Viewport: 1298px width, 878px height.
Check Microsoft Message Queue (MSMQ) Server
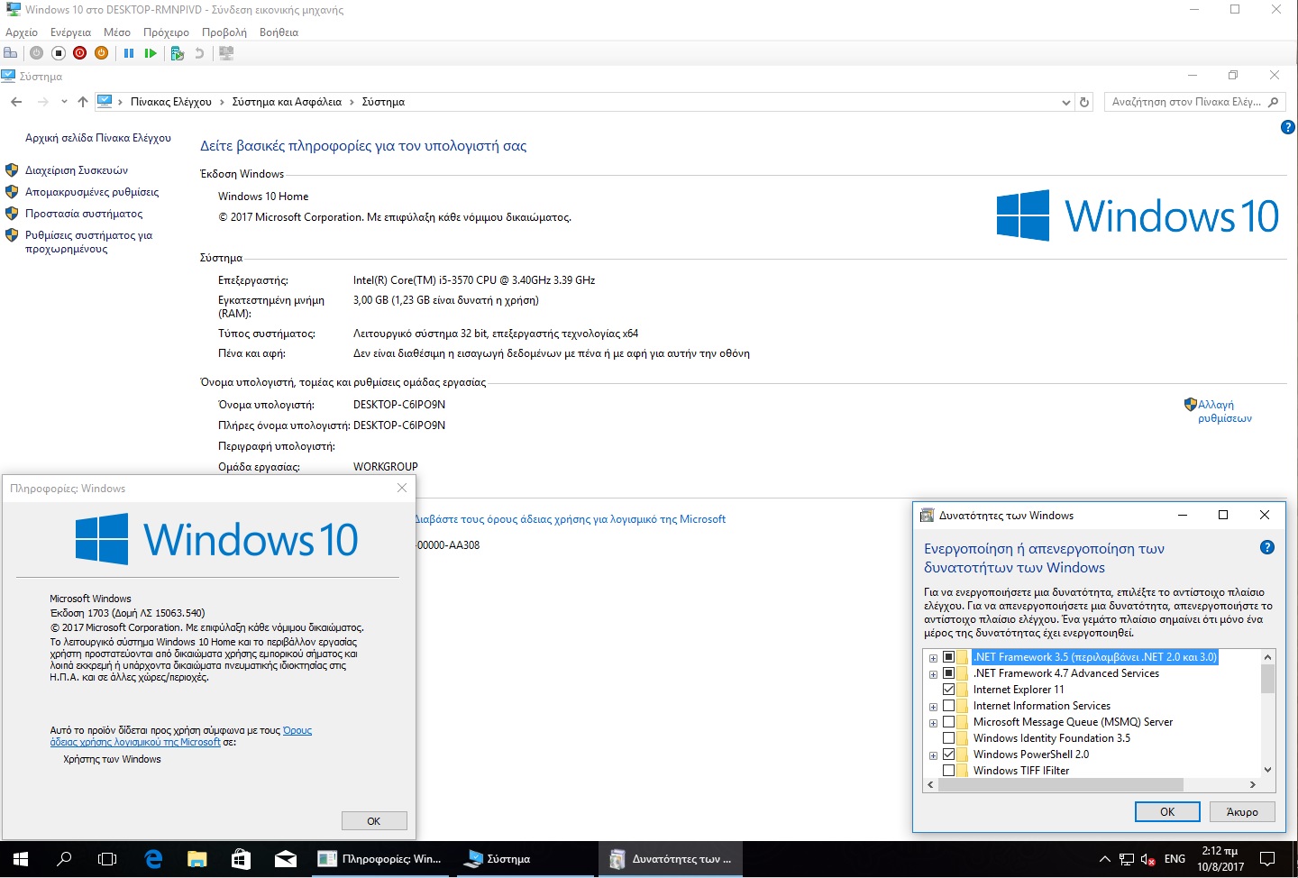click(948, 722)
